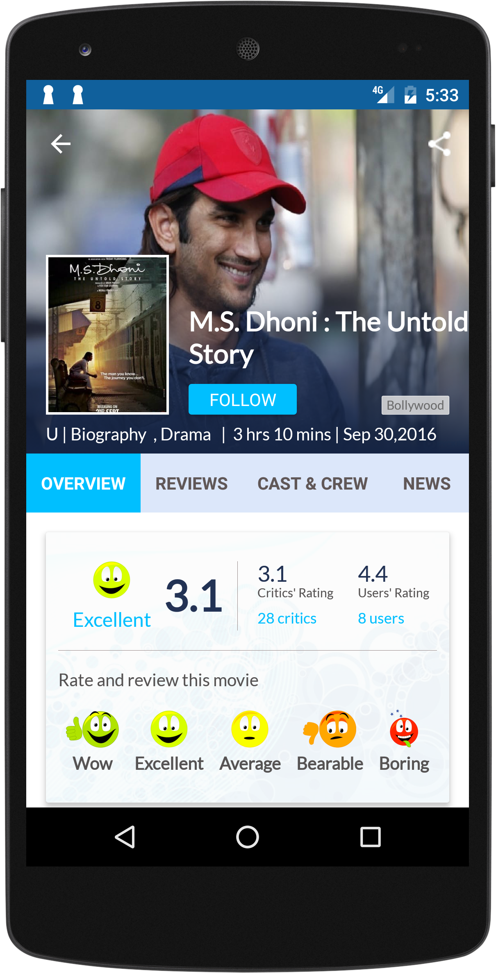
Task: Open the Cast & Crew tab
Action: 312,483
